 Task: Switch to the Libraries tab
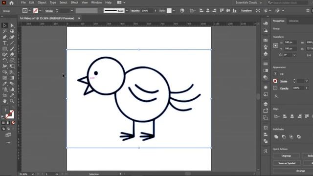point(293,21)
